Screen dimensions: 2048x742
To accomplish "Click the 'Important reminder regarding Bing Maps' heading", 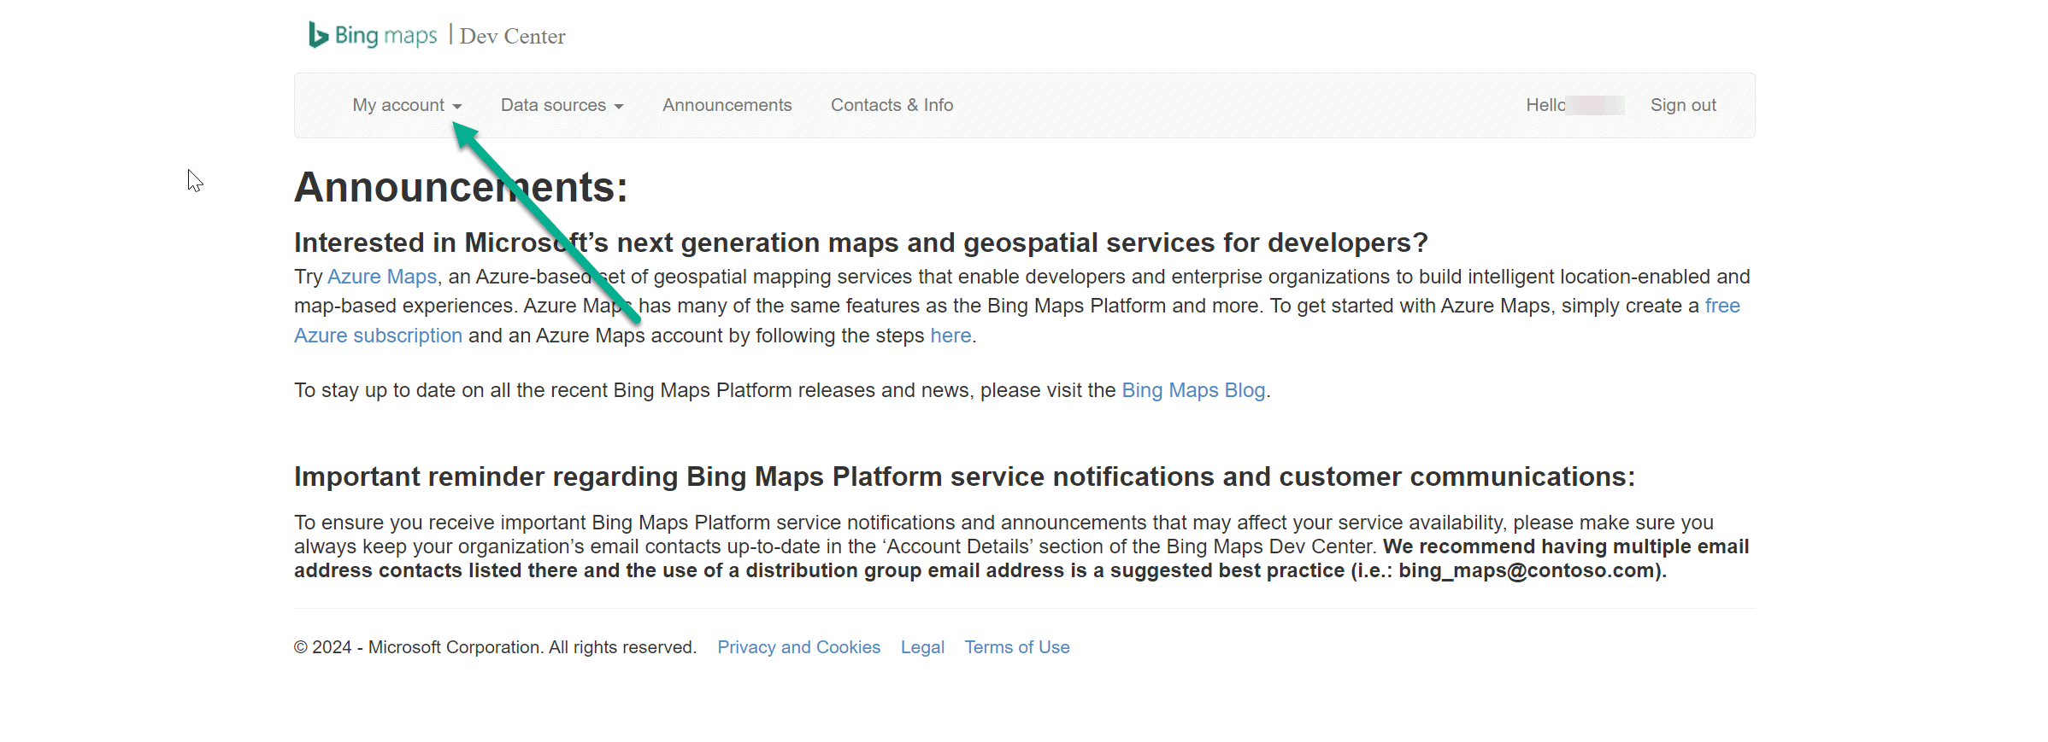I will (x=964, y=476).
